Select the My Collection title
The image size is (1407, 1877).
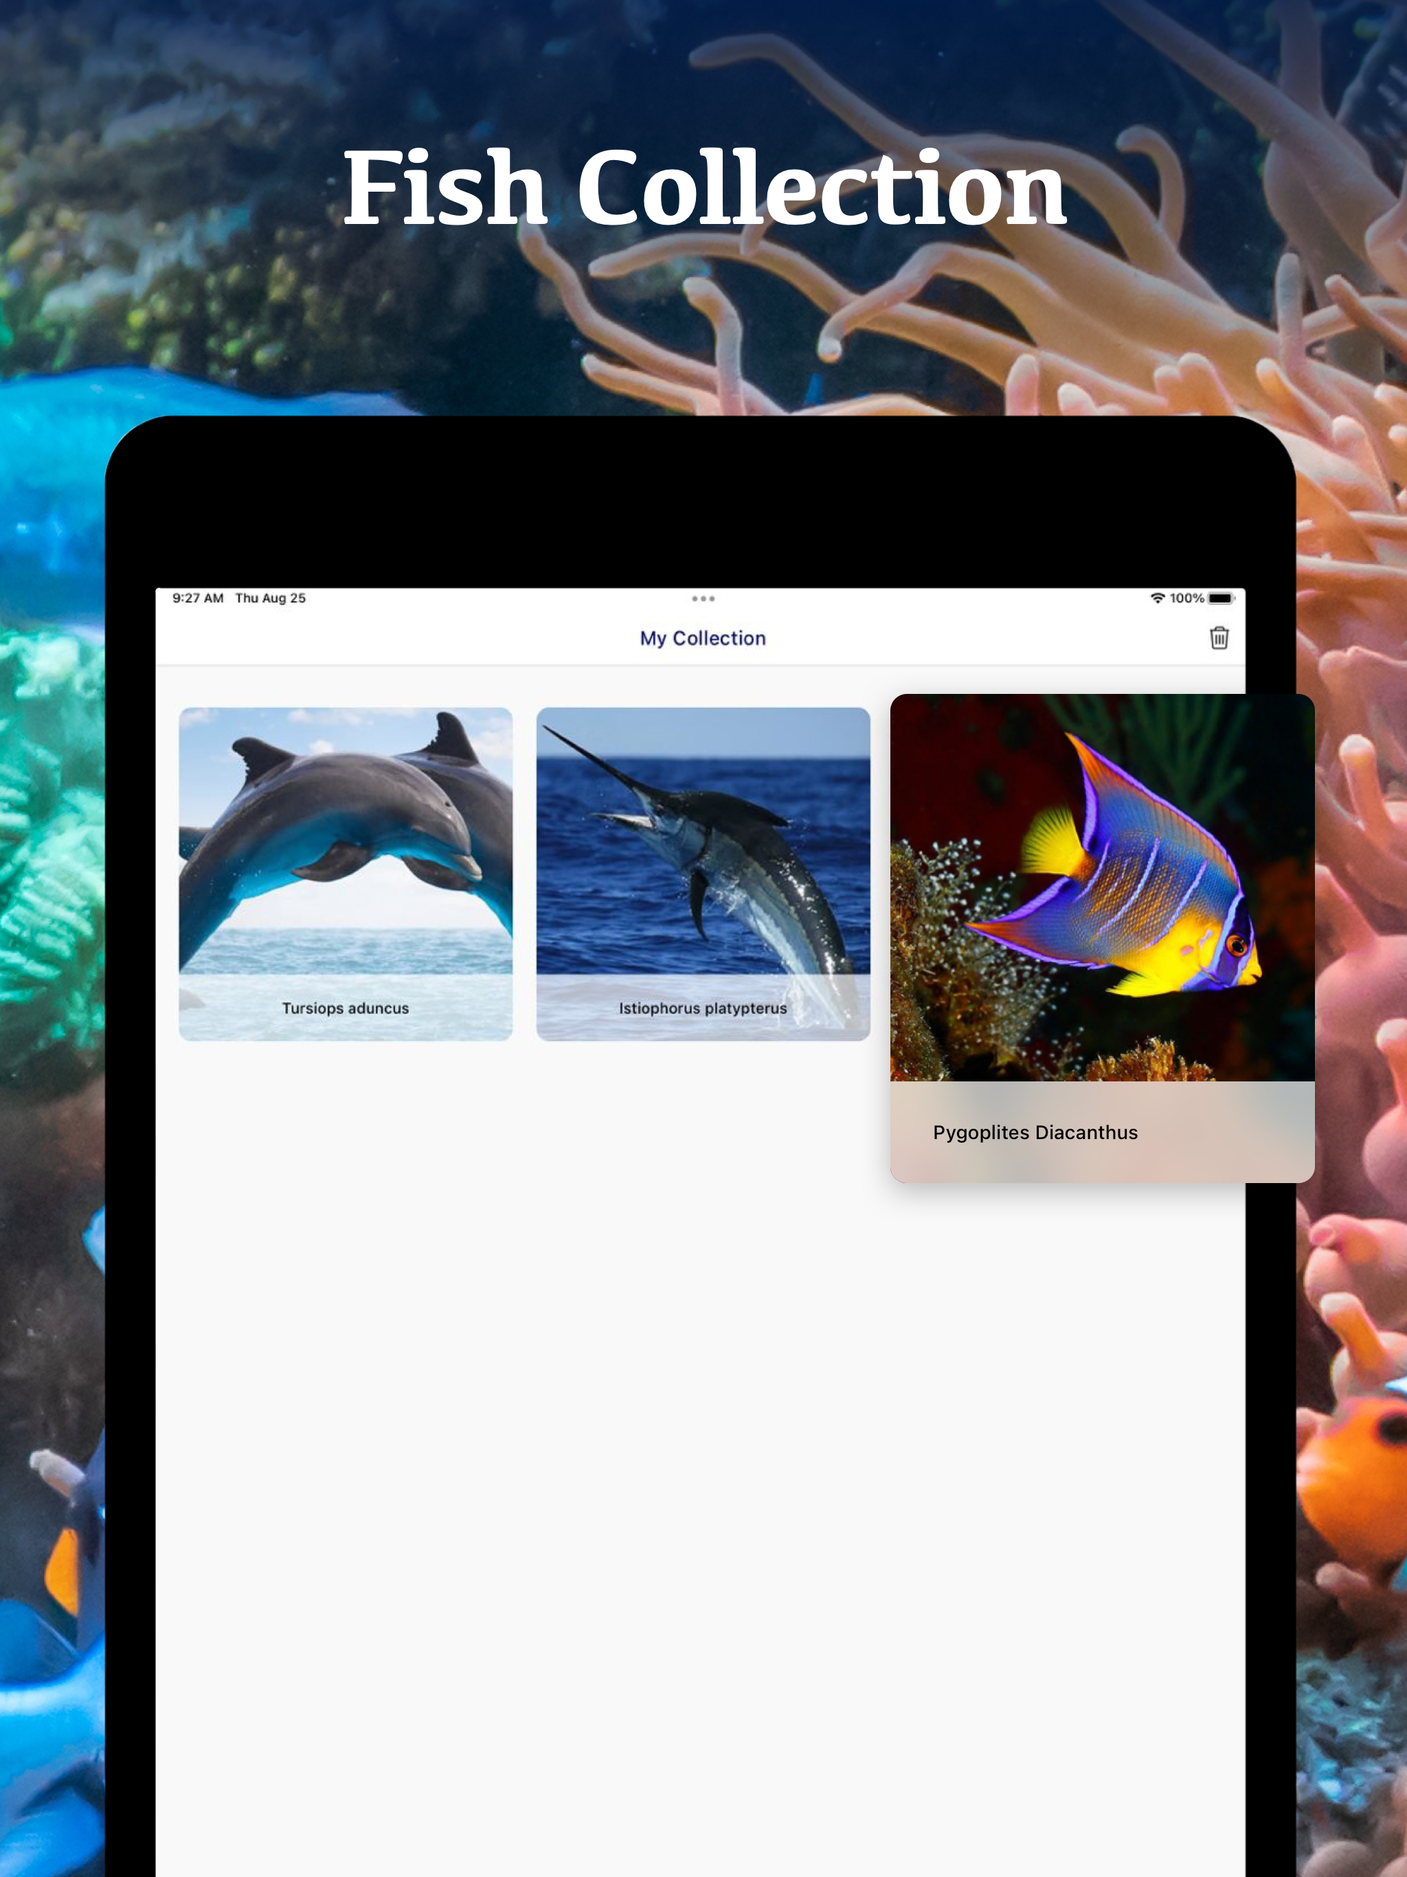pos(703,638)
